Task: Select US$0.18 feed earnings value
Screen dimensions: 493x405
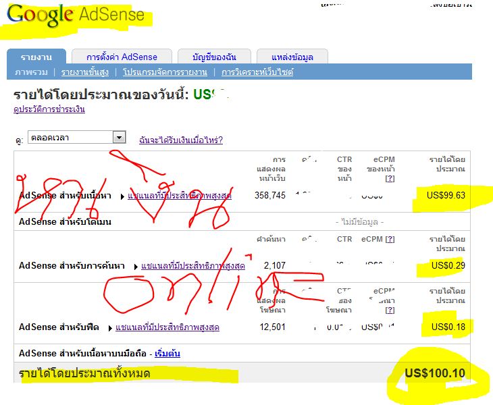Action: point(448,327)
